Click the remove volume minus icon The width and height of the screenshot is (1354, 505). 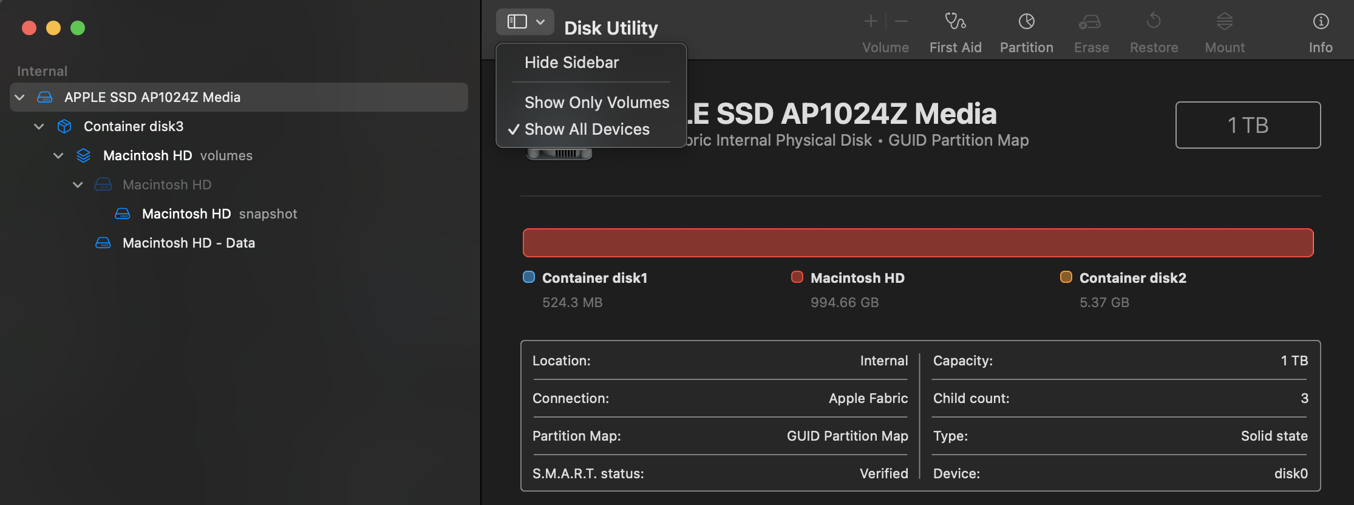pyautogui.click(x=902, y=22)
